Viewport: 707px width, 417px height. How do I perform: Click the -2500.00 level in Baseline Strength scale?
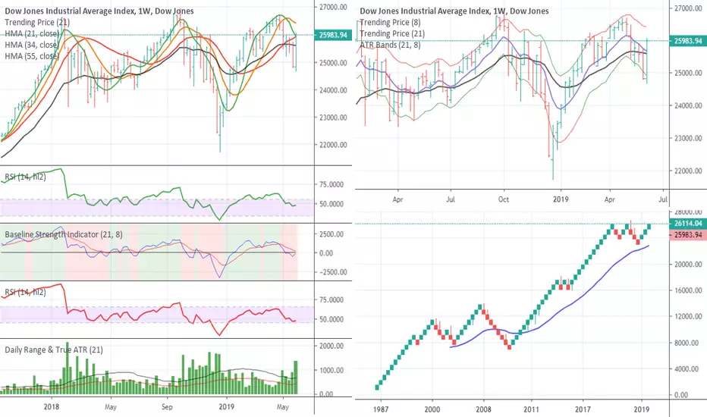(332, 272)
